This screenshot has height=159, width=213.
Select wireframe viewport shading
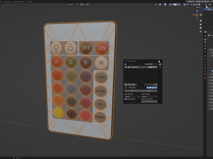[173, 4]
